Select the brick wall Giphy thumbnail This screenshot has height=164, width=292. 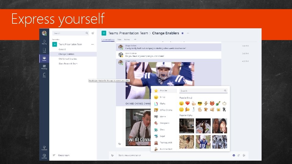(x=186, y=142)
